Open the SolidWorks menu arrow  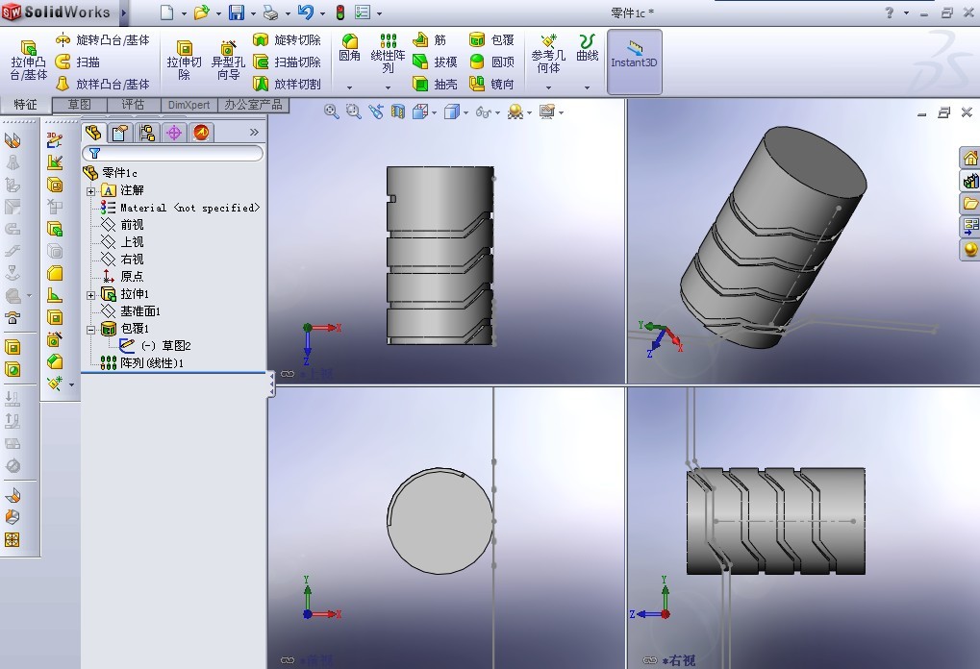coord(124,12)
